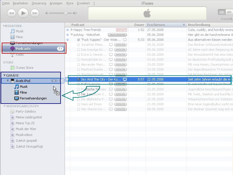Screen dimensions: 233x175
Task: Click the EXPLICIT tag on Happy Tree Friends
Action: (x=121, y=30)
